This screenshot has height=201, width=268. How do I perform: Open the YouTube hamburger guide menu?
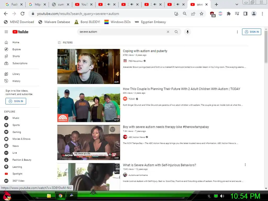point(6,32)
